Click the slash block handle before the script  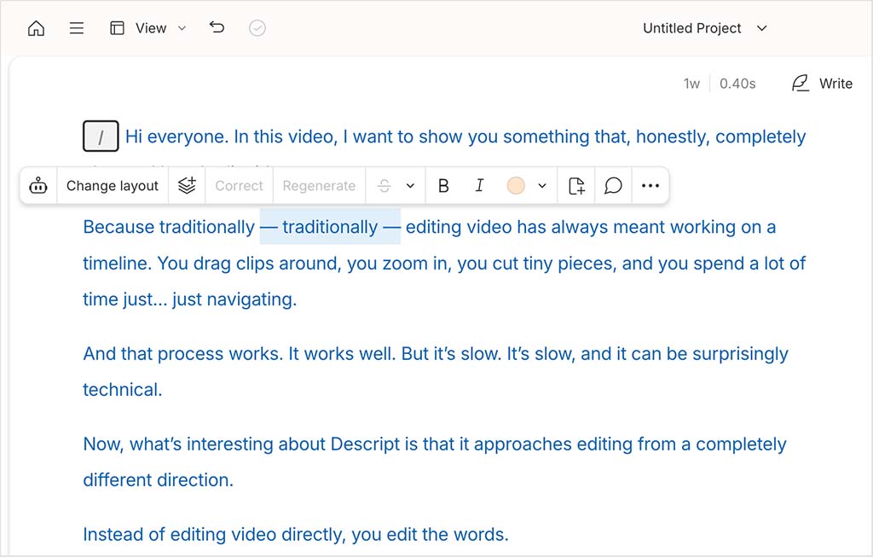[x=100, y=136]
